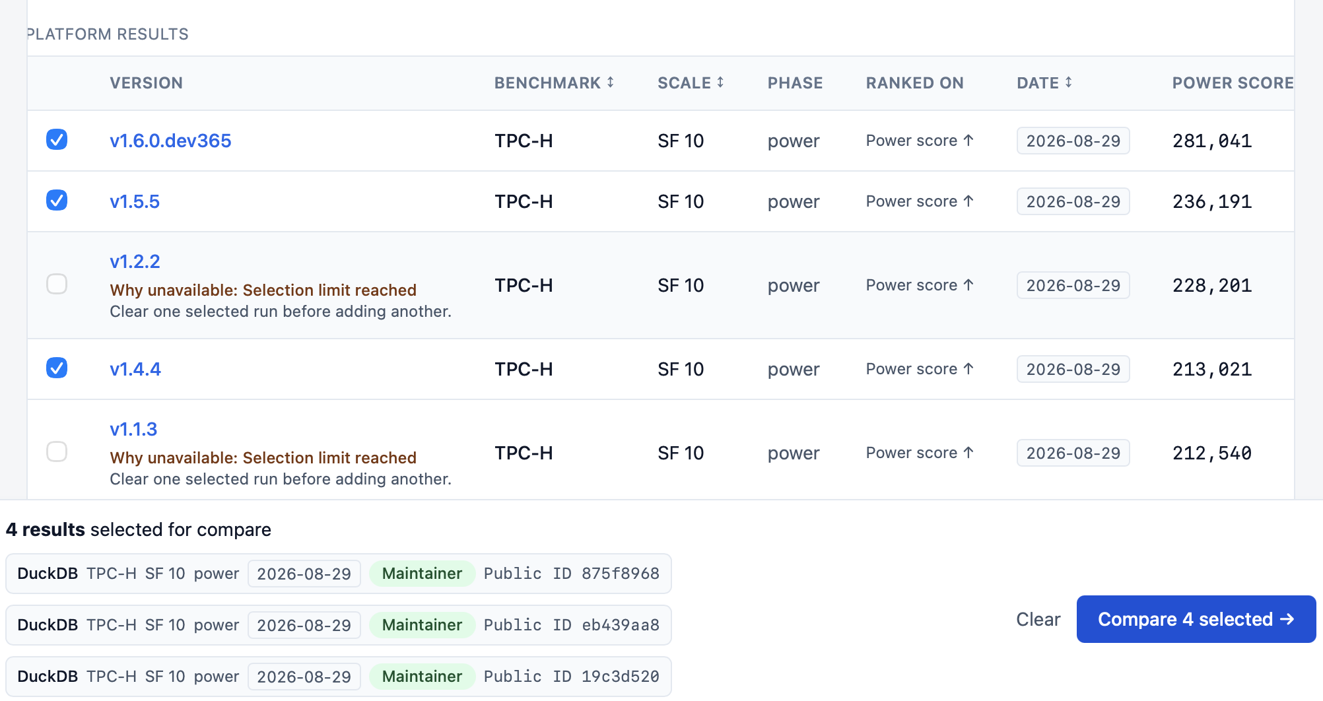Open the v1.6.0.dev365 version link
This screenshot has width=1323, height=701.
(x=170, y=141)
